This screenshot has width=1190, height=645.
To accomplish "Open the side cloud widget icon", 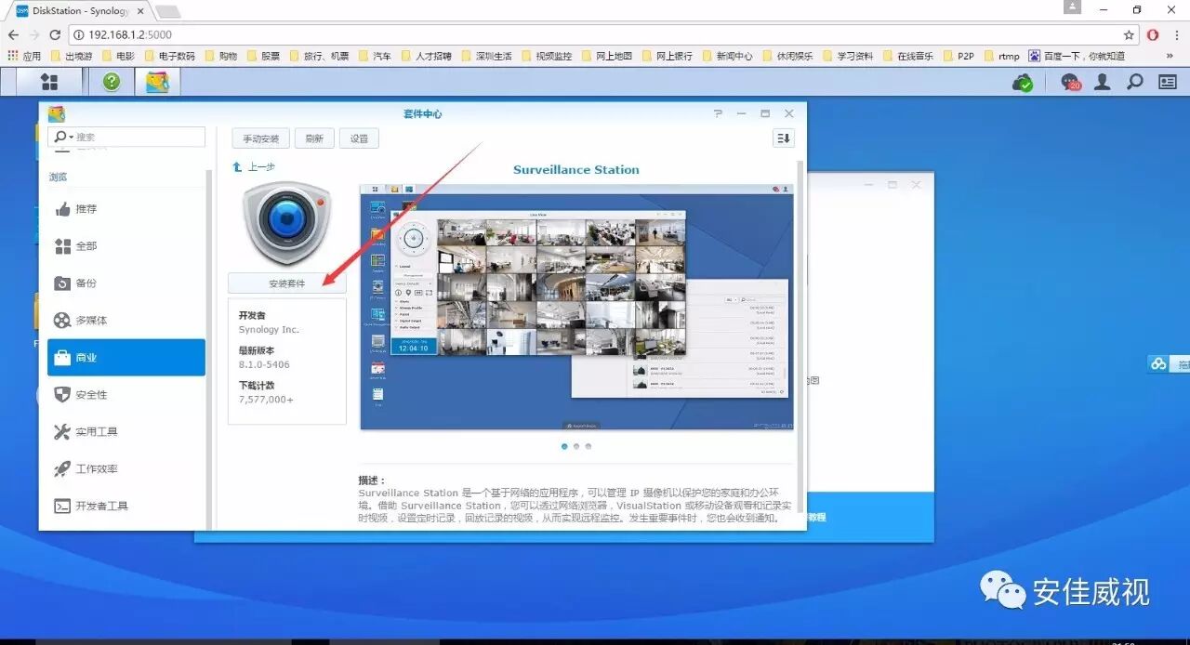I will (x=1158, y=363).
